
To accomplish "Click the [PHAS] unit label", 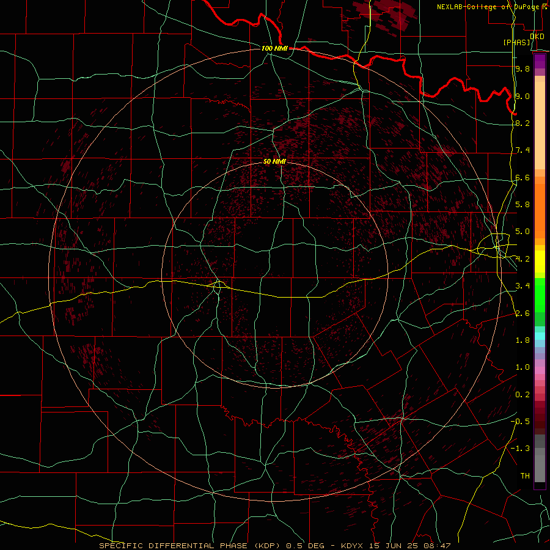I will pyautogui.click(x=517, y=42).
